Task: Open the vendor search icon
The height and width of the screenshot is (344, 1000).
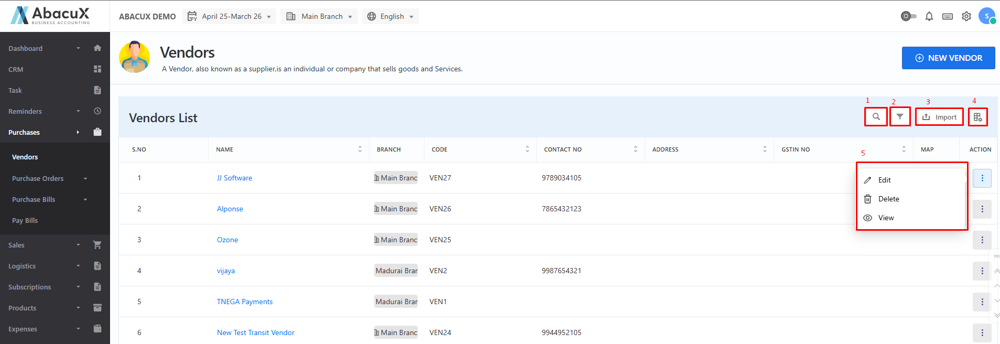Action: tap(876, 117)
